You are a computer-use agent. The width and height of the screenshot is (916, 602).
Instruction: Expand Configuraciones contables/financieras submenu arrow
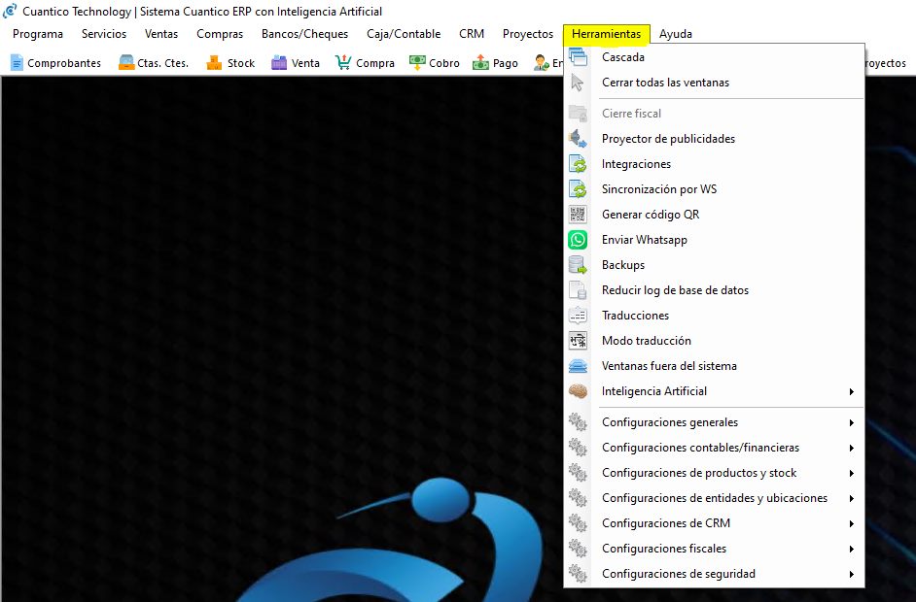(852, 448)
